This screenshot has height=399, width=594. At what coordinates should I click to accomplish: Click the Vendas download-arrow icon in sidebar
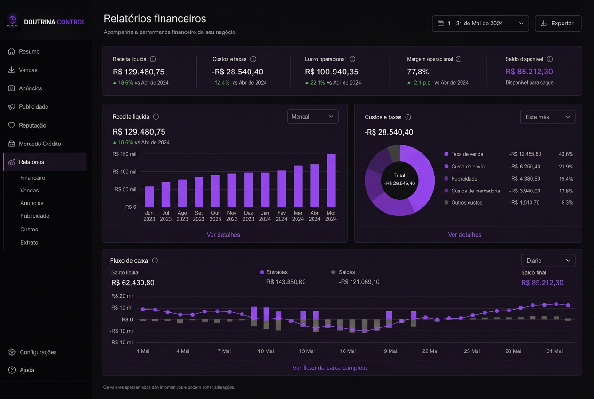pos(12,70)
